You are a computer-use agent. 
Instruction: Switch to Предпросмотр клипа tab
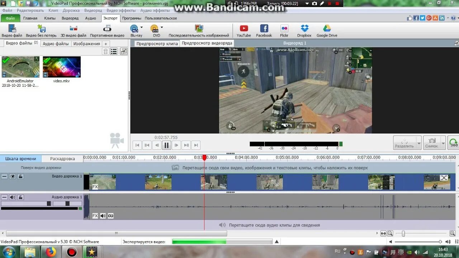157,44
